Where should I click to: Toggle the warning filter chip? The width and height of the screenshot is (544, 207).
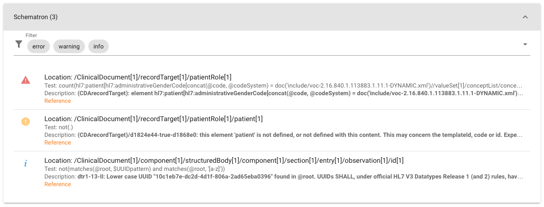69,46
